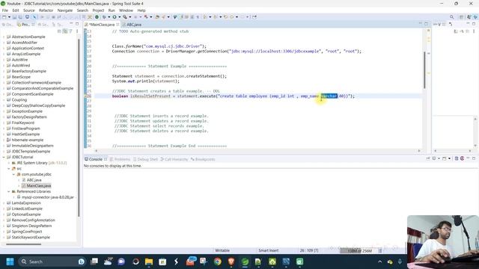Click the Save toolbar icon
479x269 pixels.
(14, 17)
